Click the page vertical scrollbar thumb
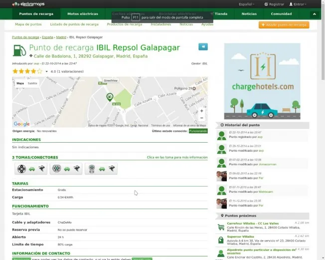 click(x=323, y=42)
